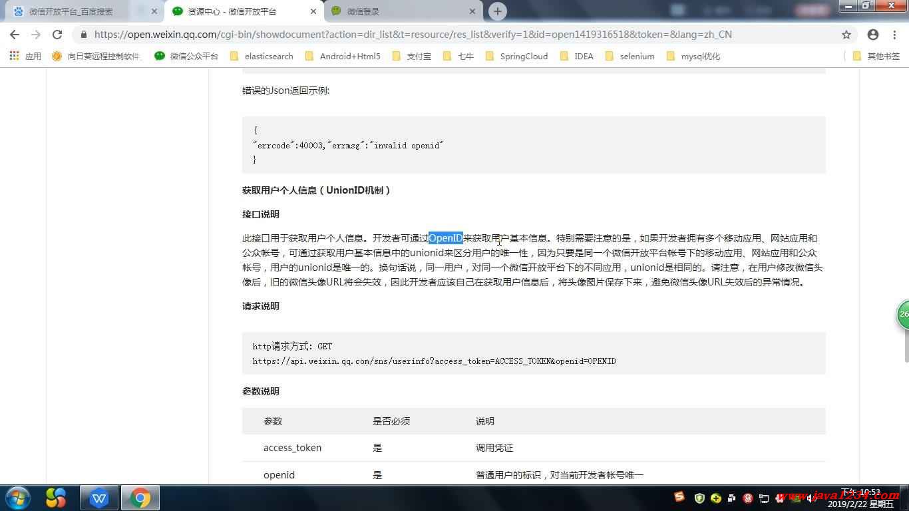The image size is (909, 511).
Task: Click the 错误的Json返回示例 text
Action: tap(286, 90)
